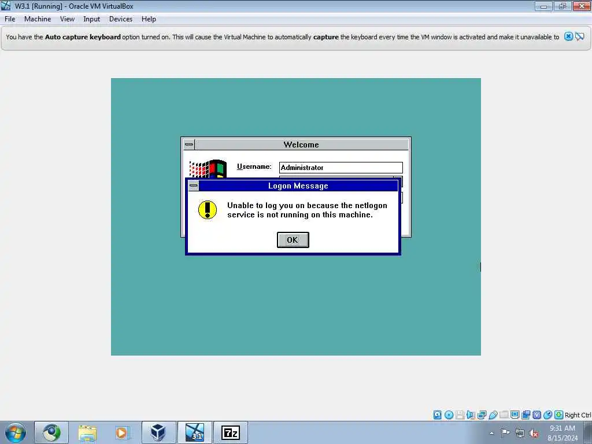
Task: Open the View menu
Action: click(x=67, y=19)
